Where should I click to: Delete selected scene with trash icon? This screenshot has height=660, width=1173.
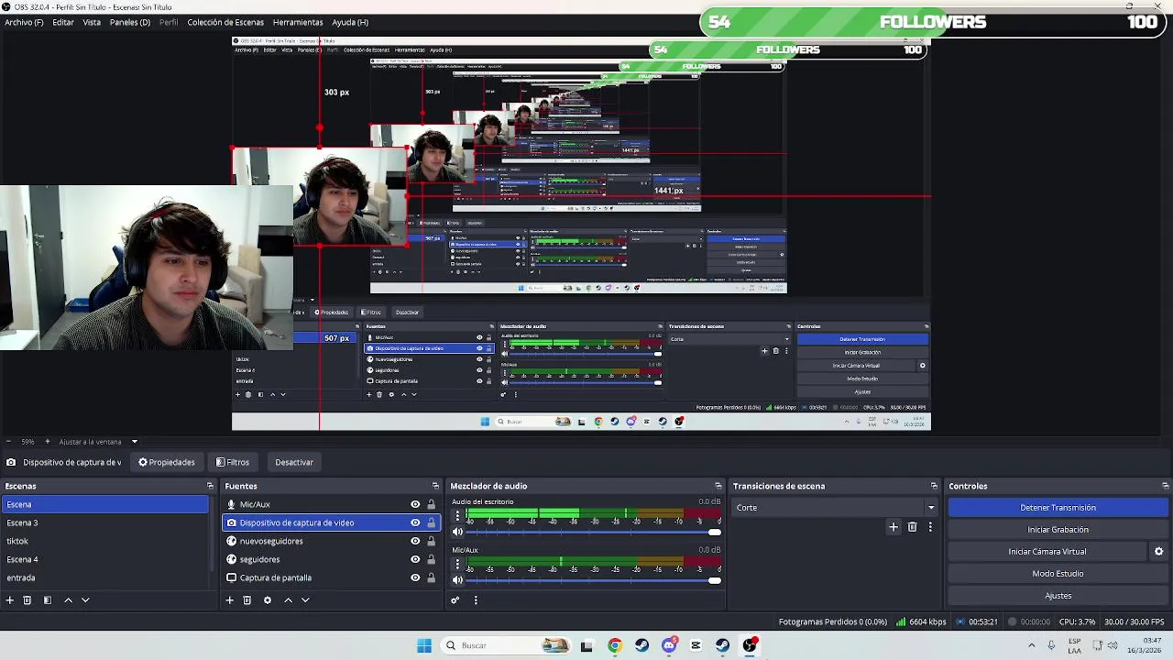(27, 599)
